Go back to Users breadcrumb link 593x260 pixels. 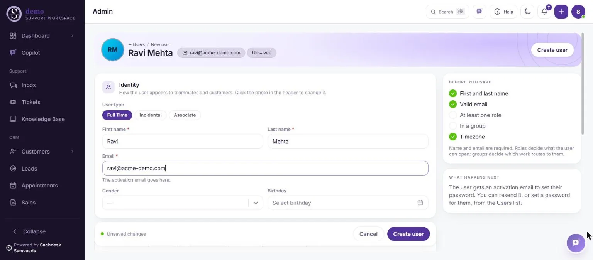pos(136,44)
